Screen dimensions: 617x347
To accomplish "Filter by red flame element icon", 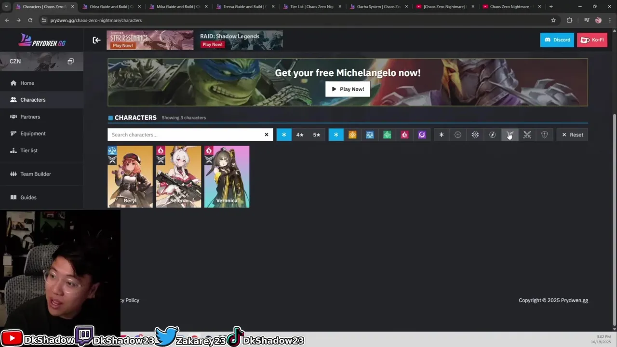I will [404, 135].
